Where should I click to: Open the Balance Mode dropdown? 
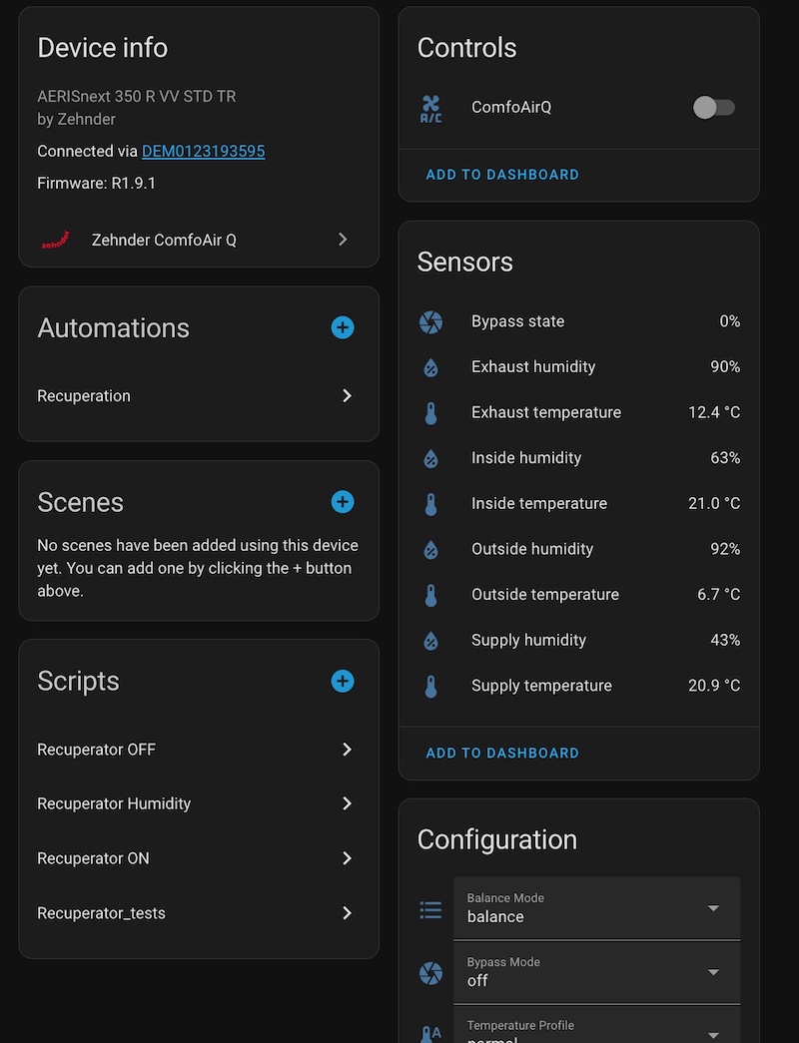coord(713,908)
